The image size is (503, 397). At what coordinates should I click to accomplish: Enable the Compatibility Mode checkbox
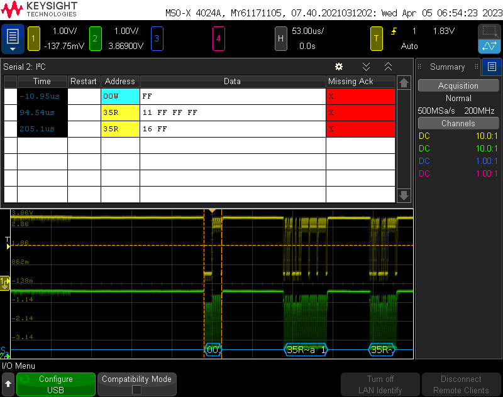tap(136, 389)
